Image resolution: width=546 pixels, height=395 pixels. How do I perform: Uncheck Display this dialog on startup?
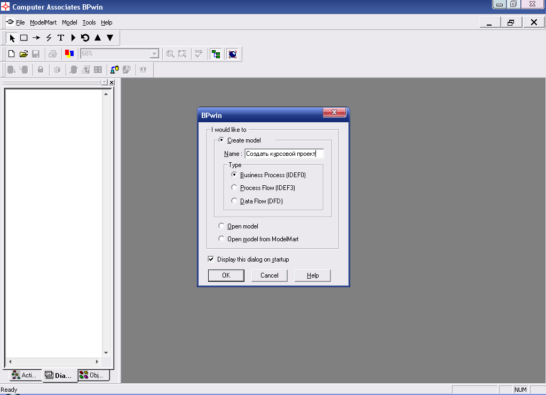tap(211, 259)
